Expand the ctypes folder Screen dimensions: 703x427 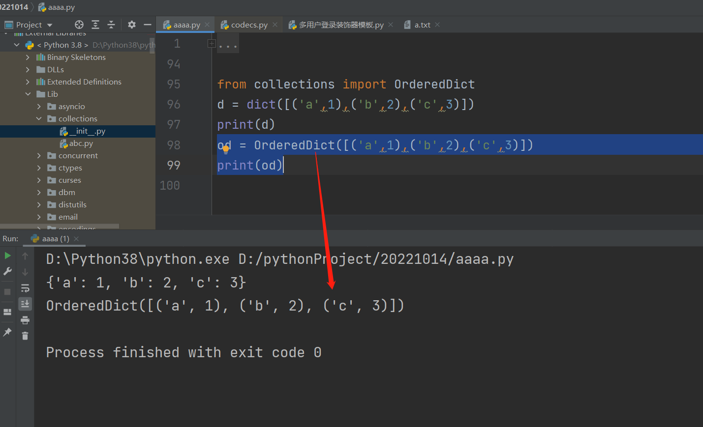click(39, 168)
